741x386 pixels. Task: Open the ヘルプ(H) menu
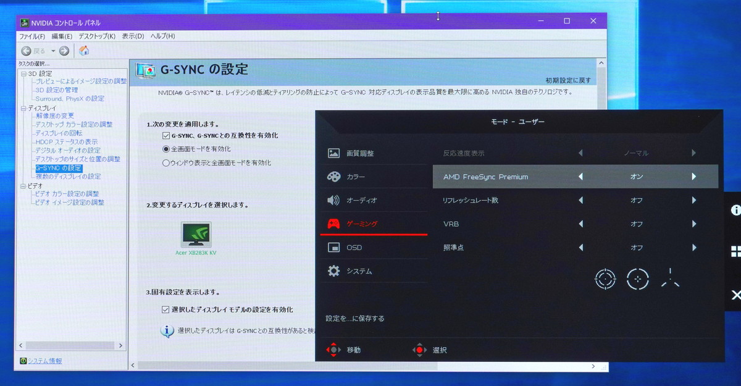(163, 36)
